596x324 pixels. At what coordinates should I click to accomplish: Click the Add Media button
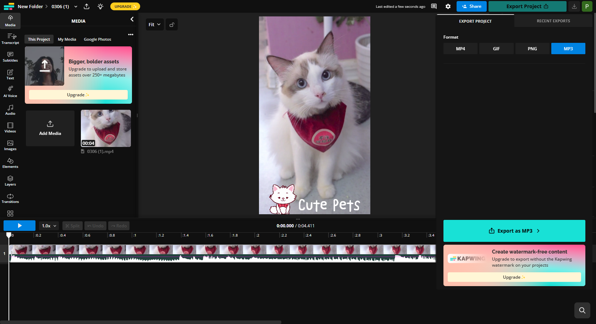click(50, 128)
